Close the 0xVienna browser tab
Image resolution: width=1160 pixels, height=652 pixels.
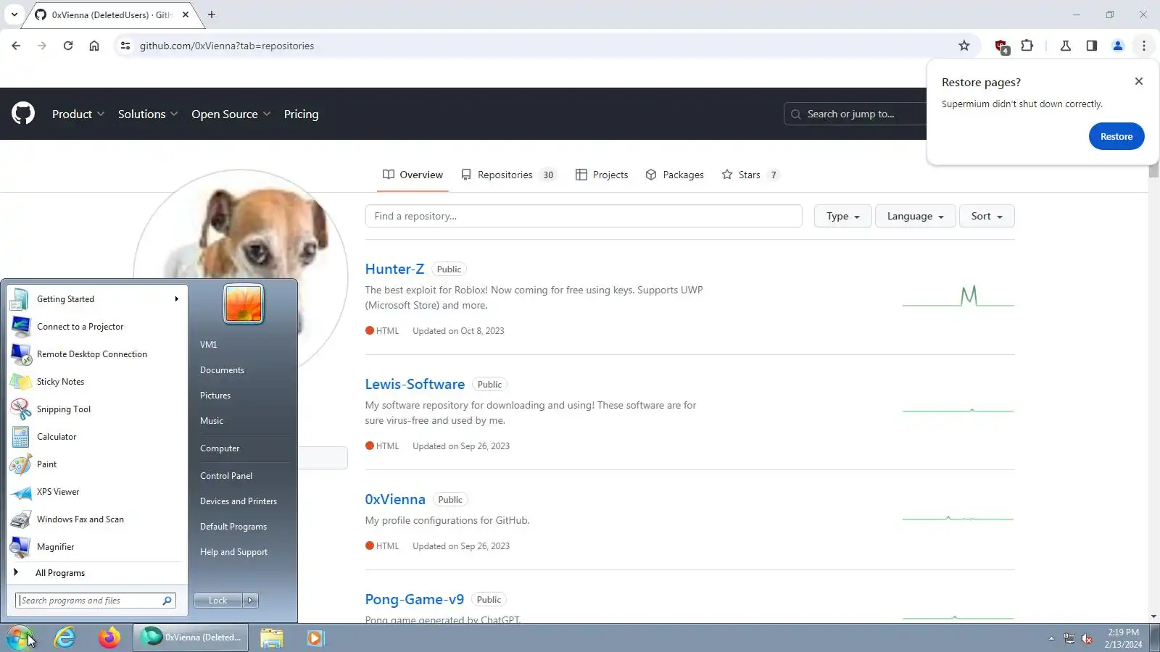coord(186,14)
